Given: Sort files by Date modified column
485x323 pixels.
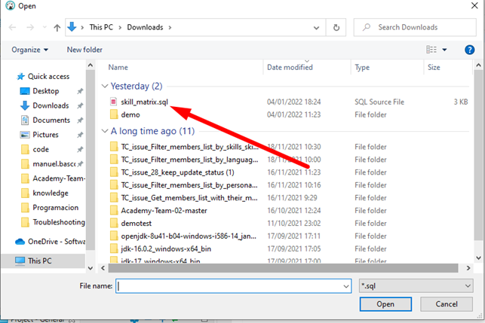Looking at the screenshot, I should (x=290, y=67).
